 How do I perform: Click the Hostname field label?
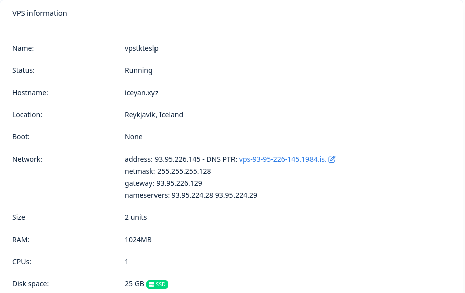tap(30, 93)
